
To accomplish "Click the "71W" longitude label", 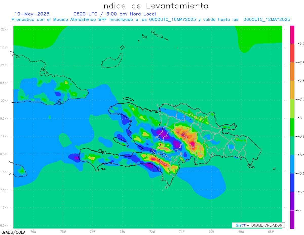I will [x=182, y=232].
